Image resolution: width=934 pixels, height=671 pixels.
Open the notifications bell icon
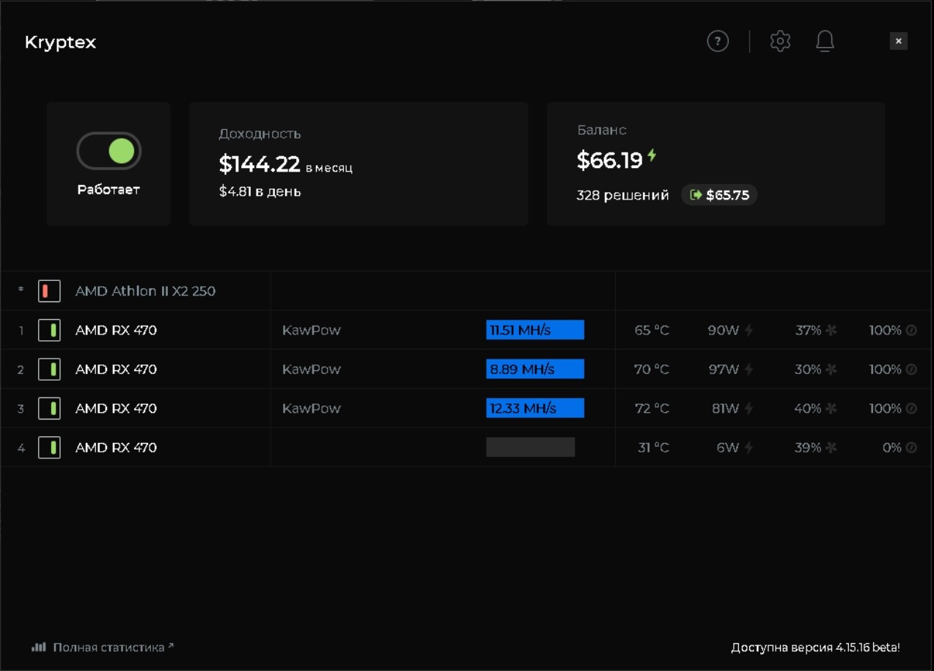[825, 41]
